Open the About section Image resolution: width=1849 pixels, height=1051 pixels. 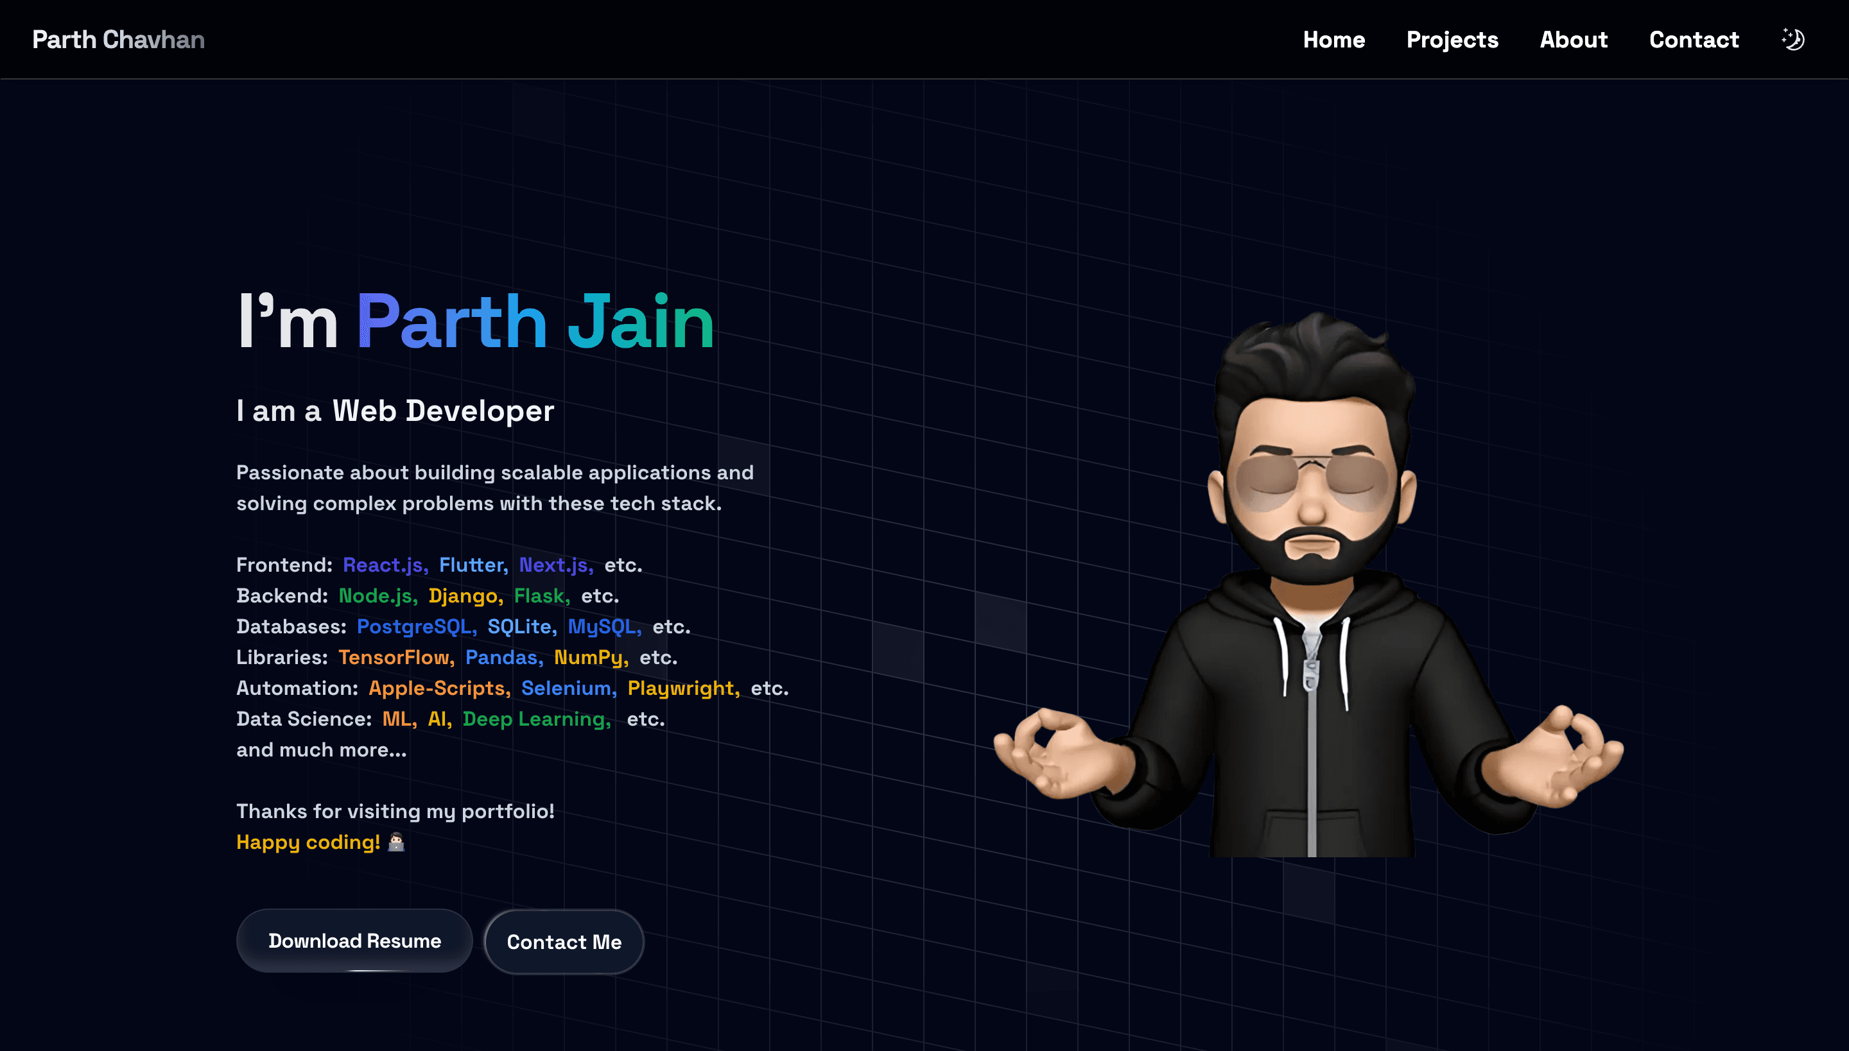(x=1573, y=40)
